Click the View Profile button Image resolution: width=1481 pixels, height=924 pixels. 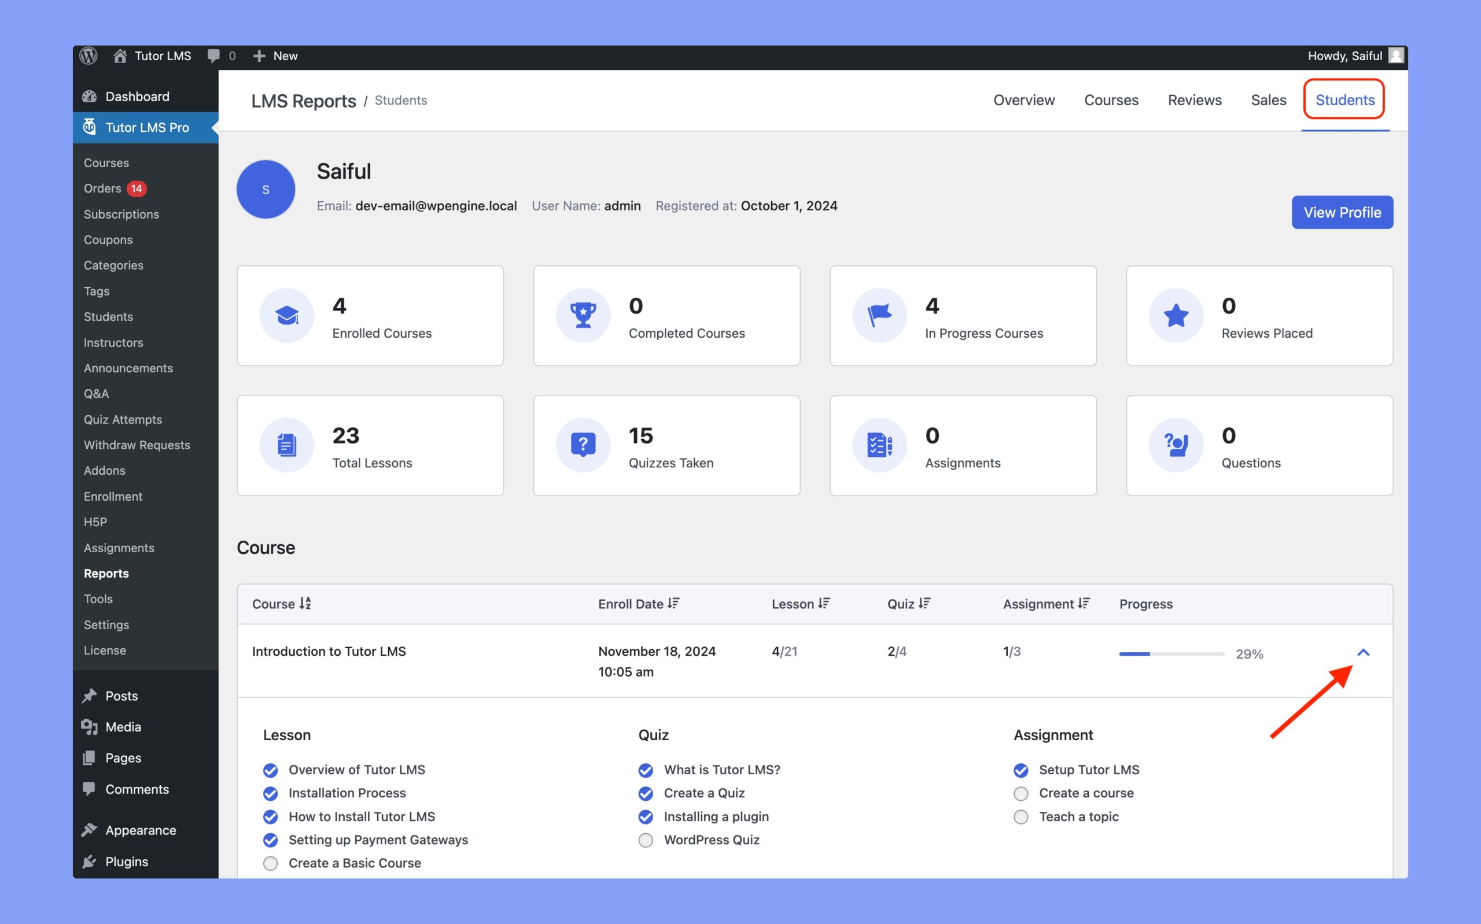click(1342, 212)
